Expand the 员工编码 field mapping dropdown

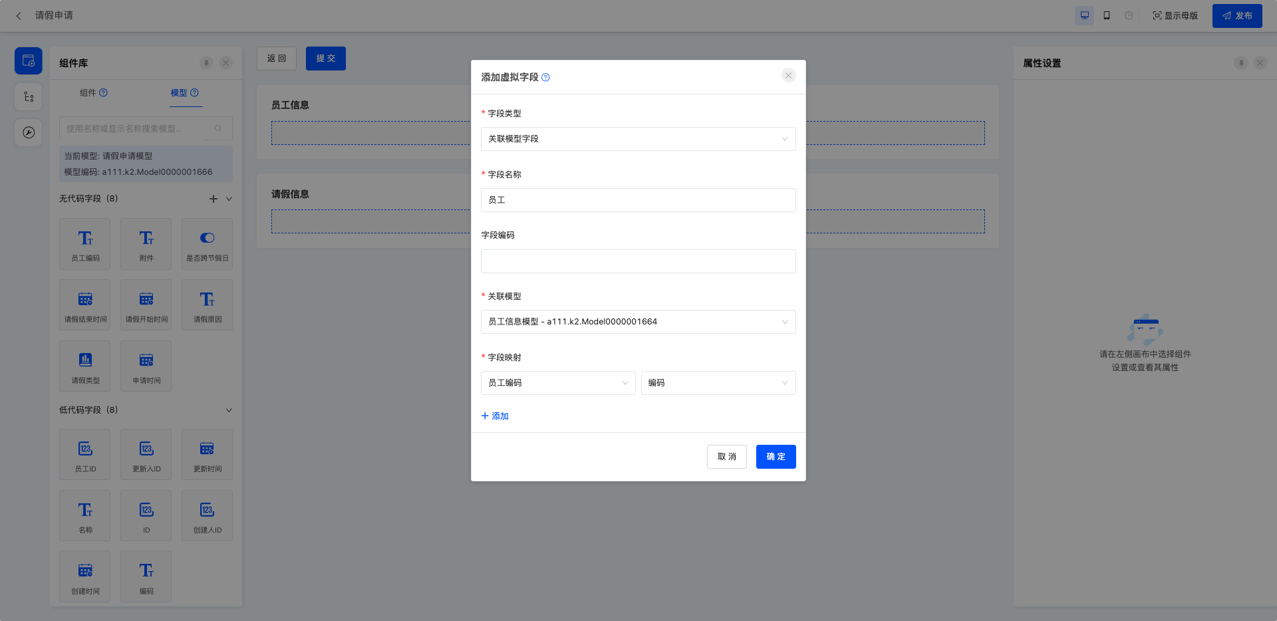pos(557,383)
